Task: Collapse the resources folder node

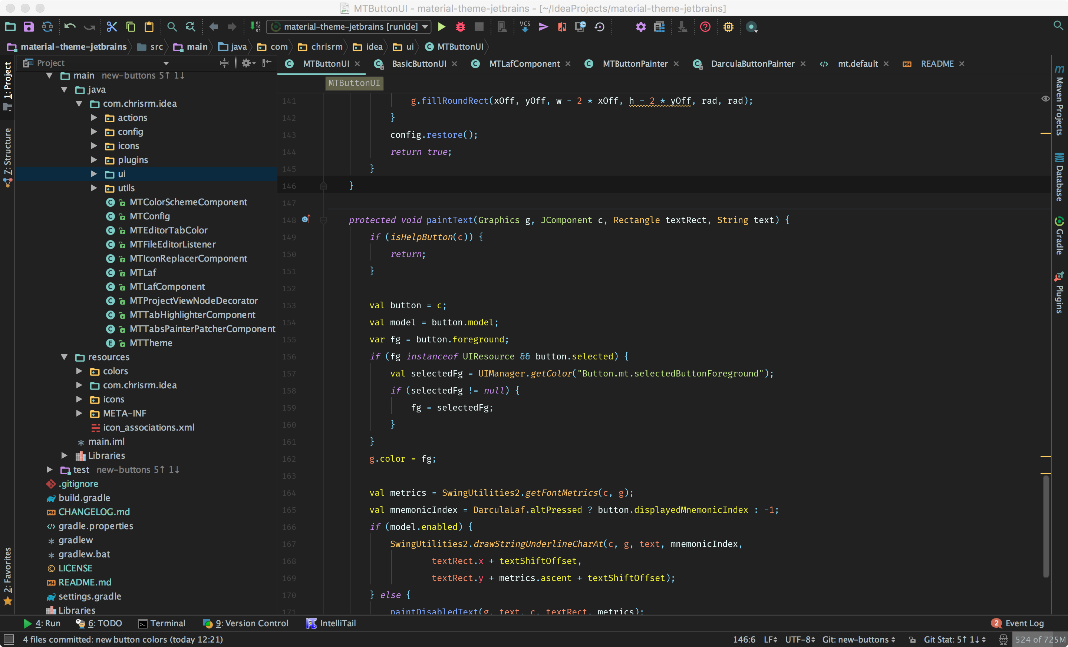Action: (64, 357)
